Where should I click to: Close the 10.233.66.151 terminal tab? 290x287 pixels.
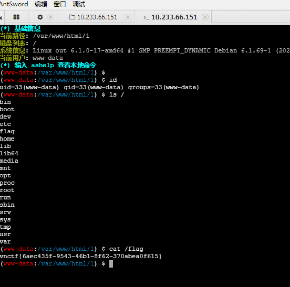(205, 17)
